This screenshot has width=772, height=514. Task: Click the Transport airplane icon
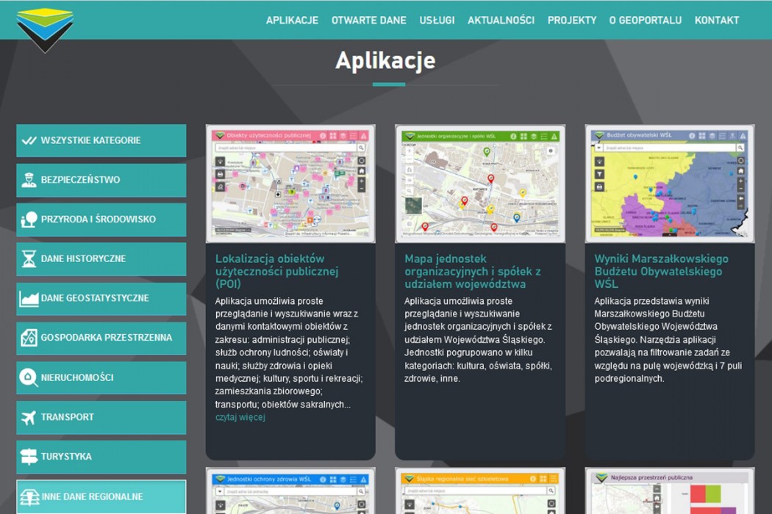29,418
